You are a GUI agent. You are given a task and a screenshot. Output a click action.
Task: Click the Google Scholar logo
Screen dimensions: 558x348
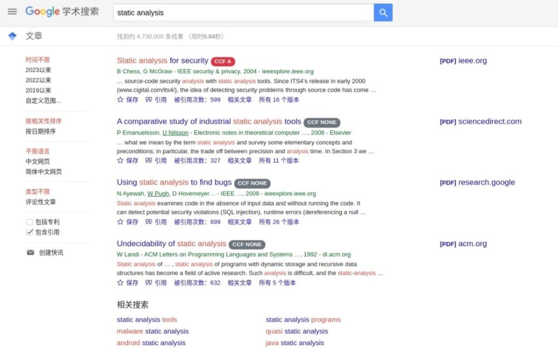62,12
